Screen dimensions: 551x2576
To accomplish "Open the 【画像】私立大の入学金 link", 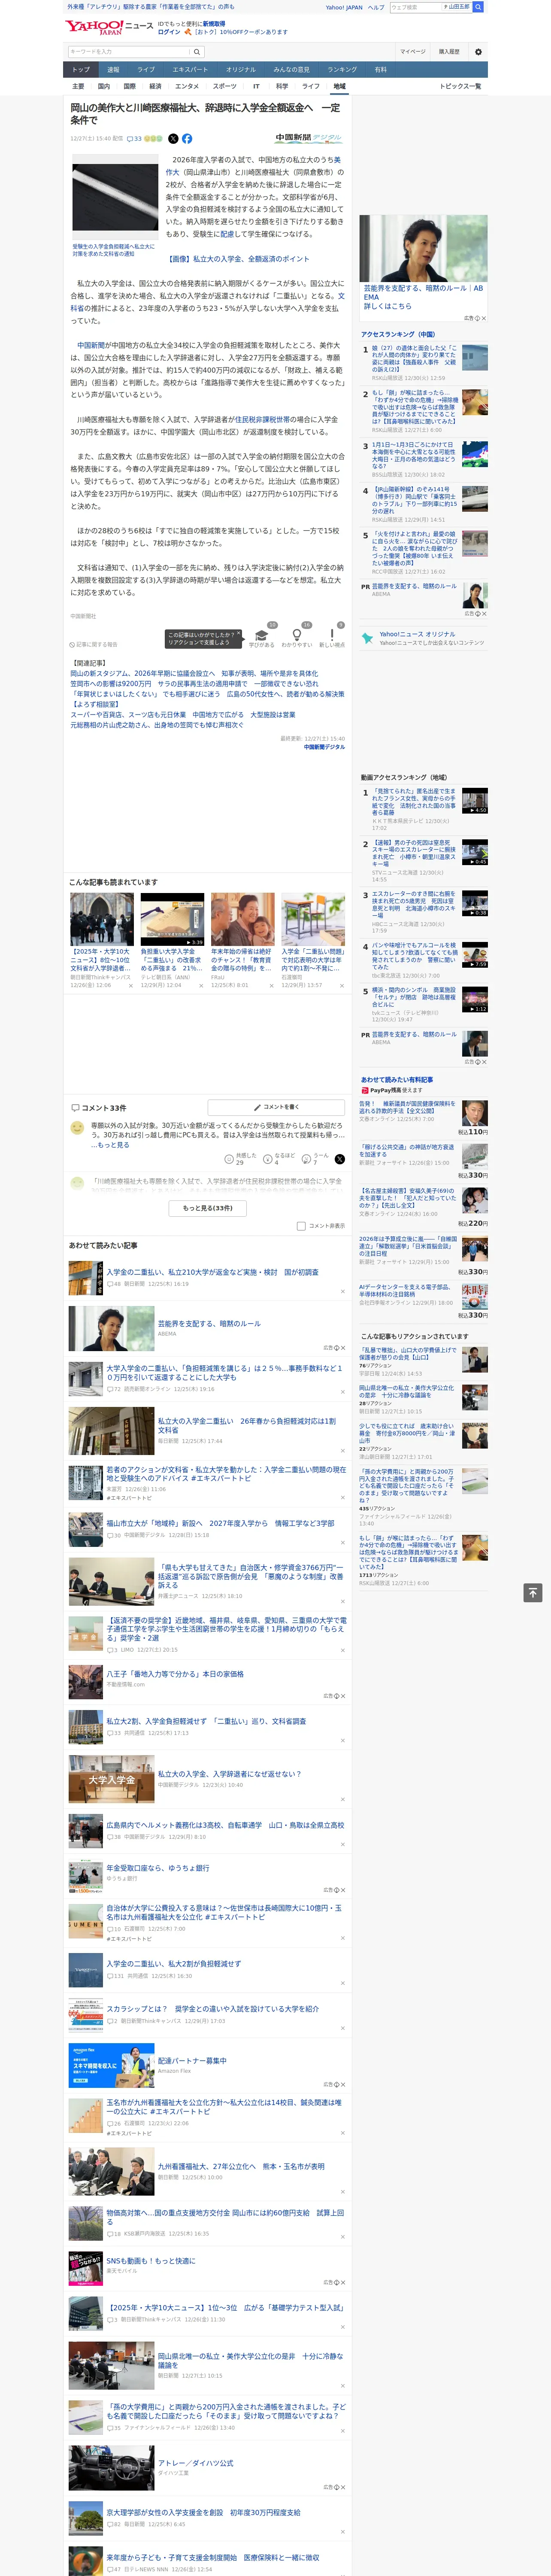I will (x=239, y=259).
